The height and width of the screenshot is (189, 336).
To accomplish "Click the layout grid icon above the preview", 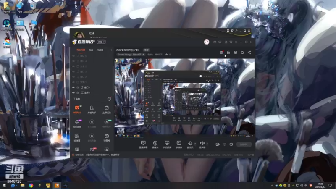I will click(235, 52).
